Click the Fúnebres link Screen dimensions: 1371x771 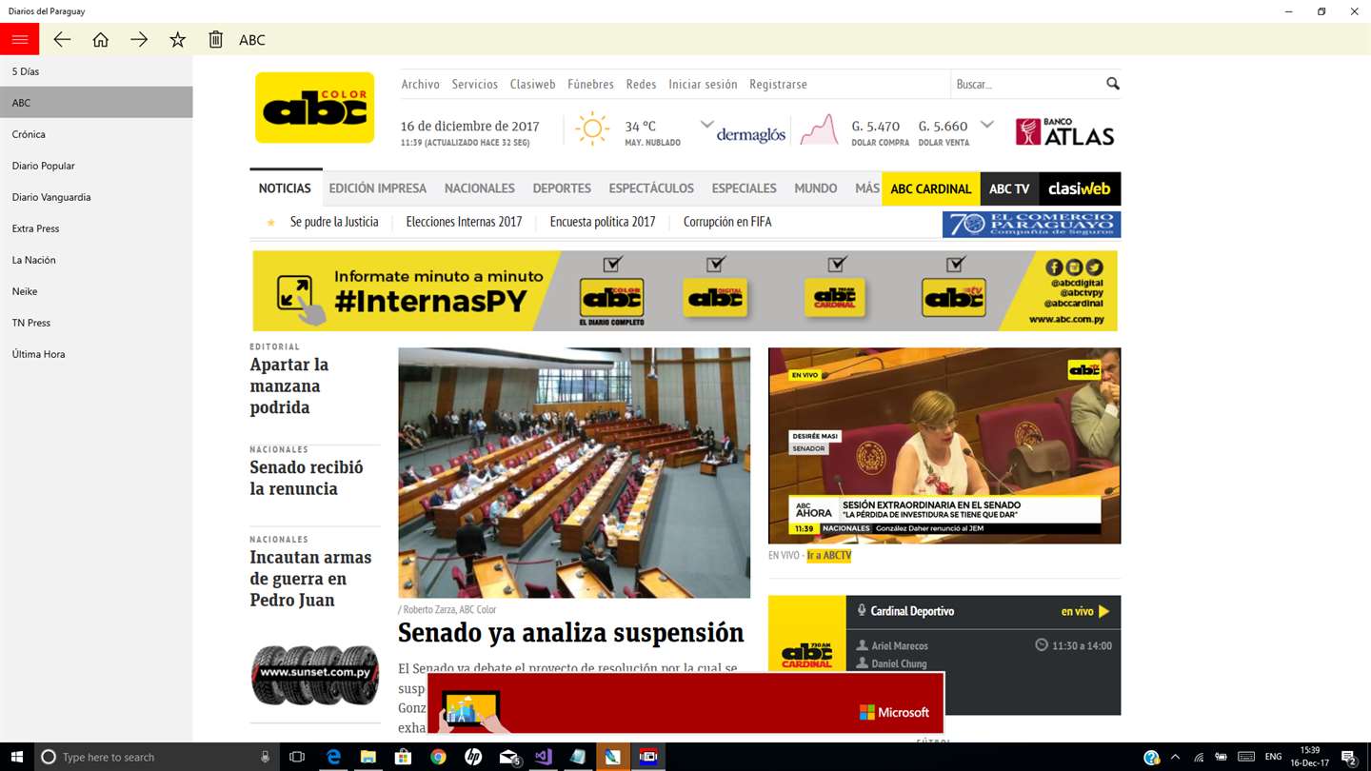(590, 84)
